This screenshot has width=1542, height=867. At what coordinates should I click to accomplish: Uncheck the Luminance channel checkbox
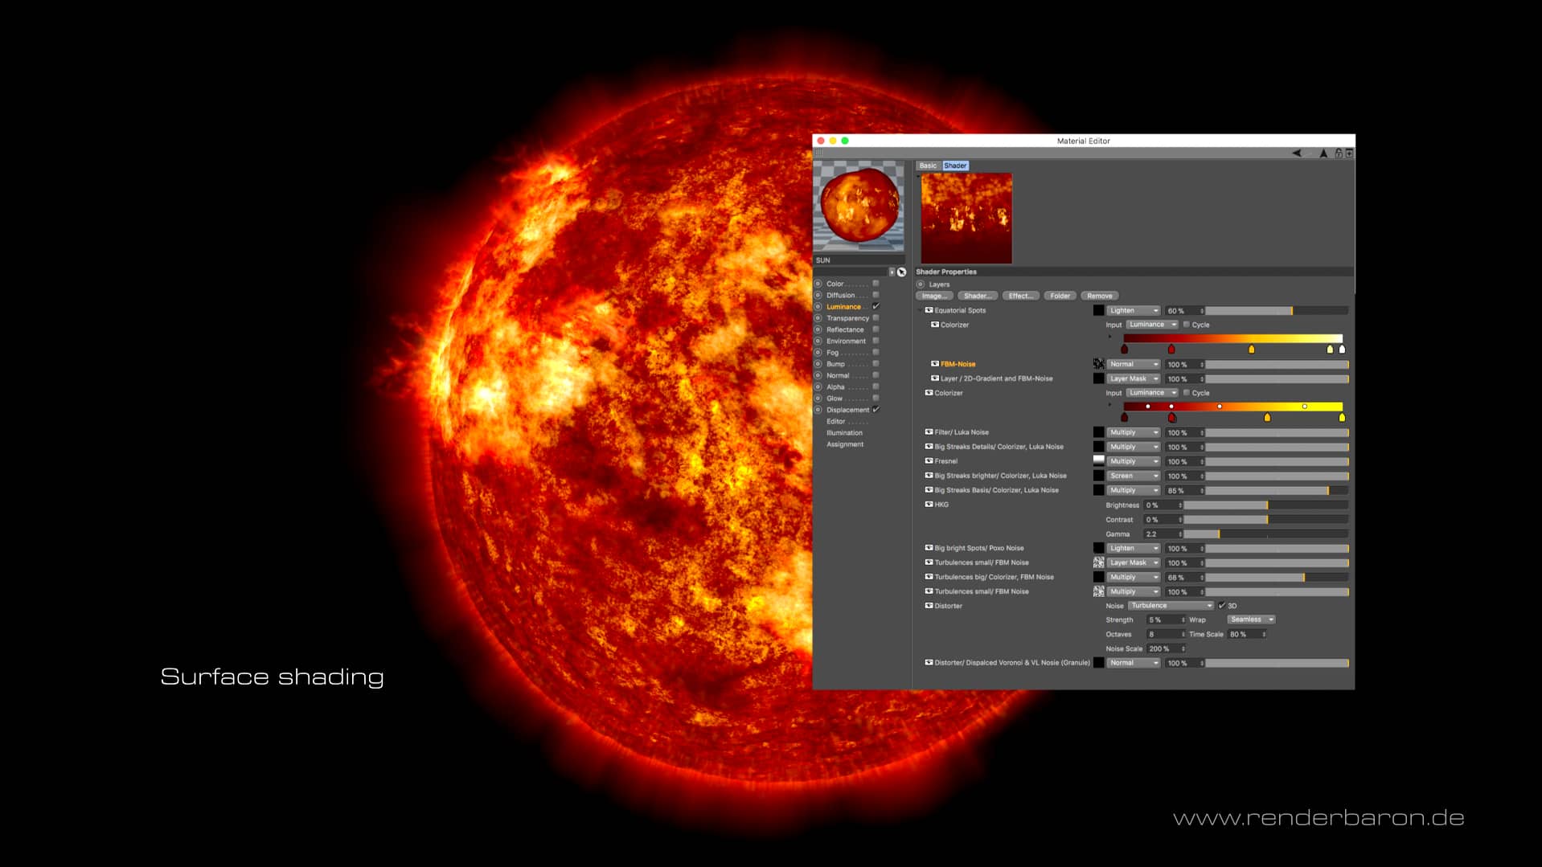[x=875, y=306]
